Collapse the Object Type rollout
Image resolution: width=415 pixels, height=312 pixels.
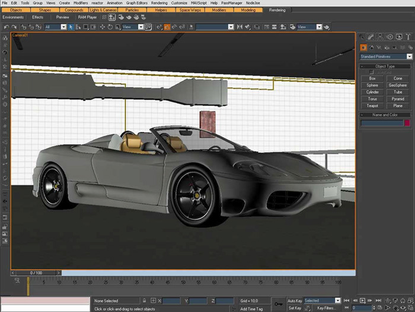385,67
